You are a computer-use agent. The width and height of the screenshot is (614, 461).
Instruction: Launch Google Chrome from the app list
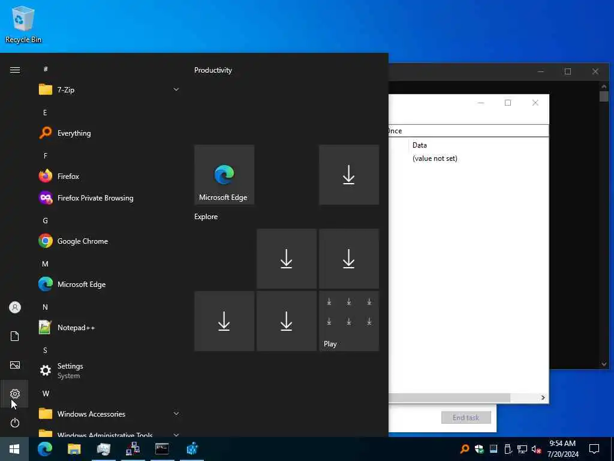coord(109,241)
